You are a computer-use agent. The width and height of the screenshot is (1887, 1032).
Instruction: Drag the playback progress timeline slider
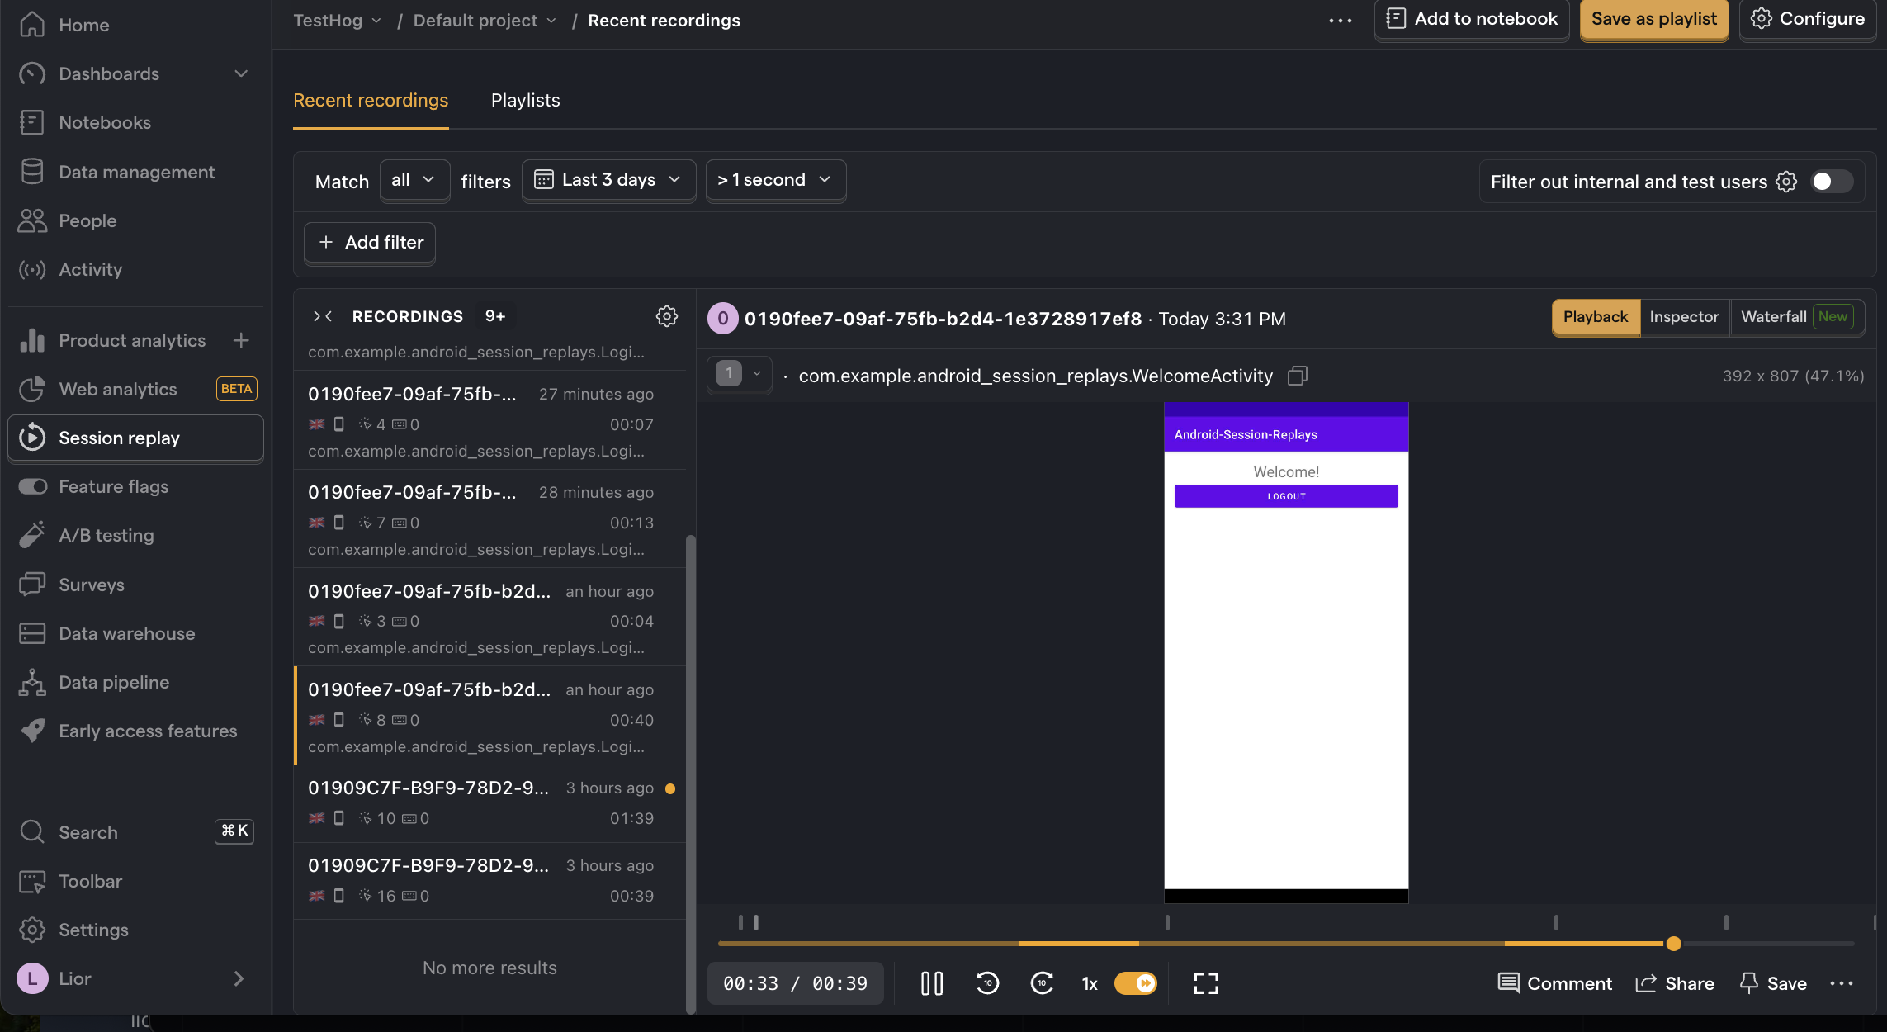click(1675, 944)
